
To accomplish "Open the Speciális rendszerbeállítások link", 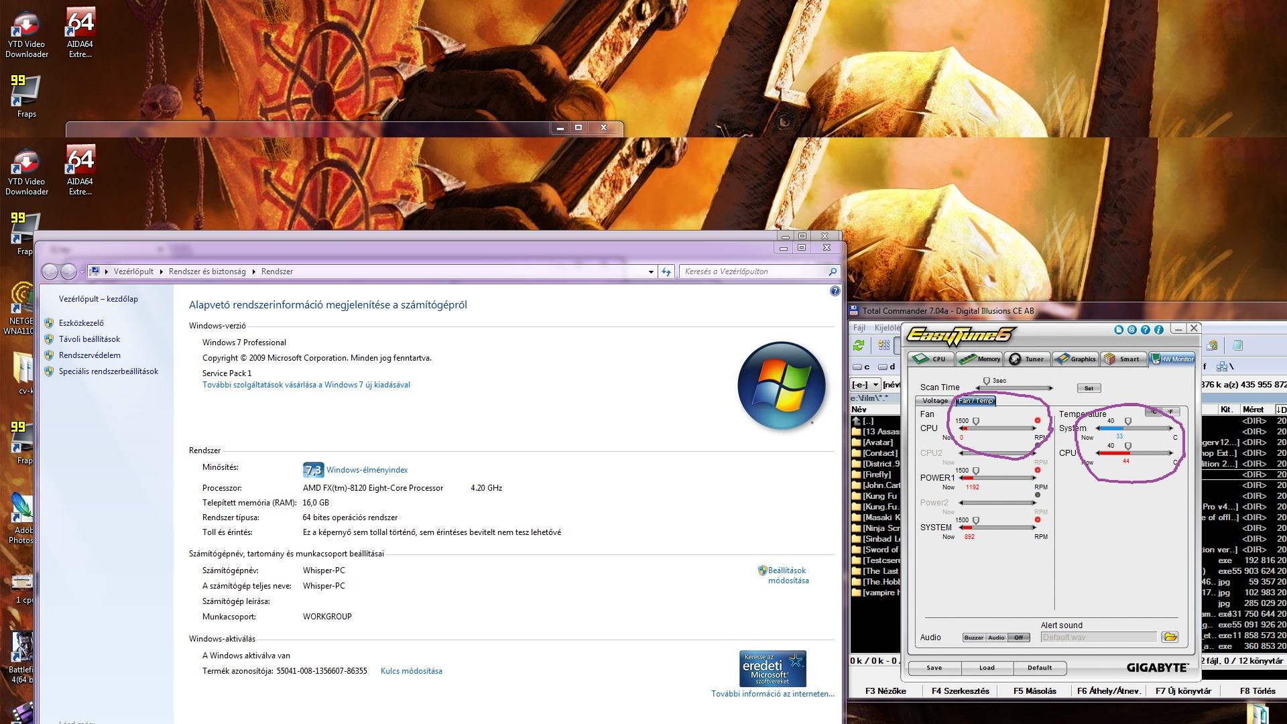I will (x=109, y=371).
